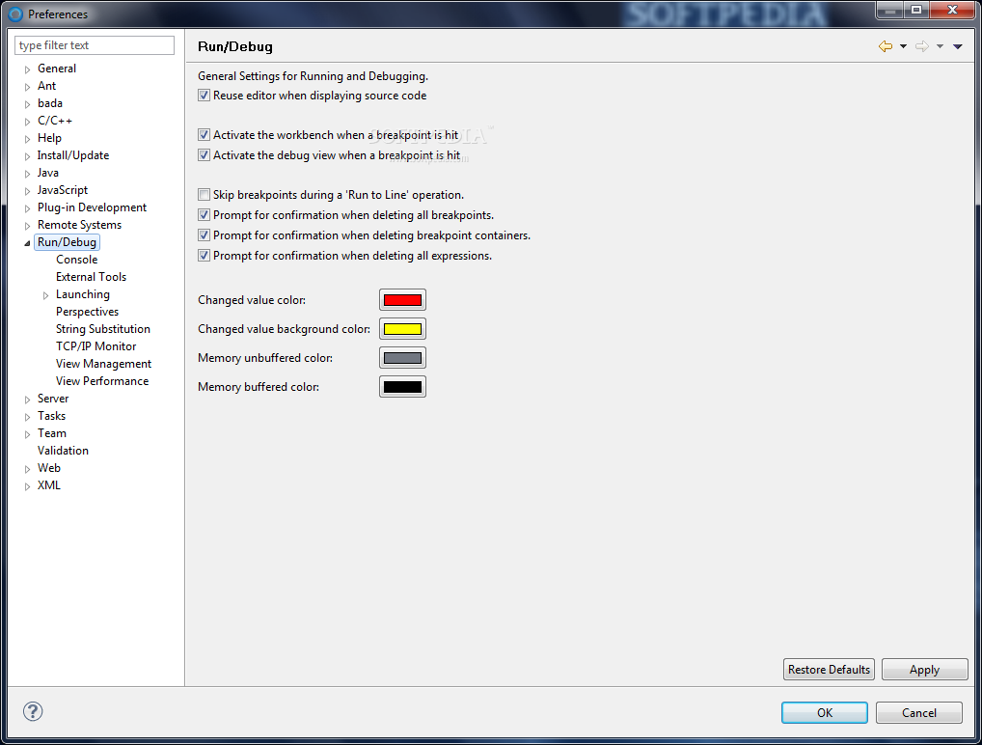Toggle Reuse editor when displaying source code
982x745 pixels.
(x=204, y=96)
